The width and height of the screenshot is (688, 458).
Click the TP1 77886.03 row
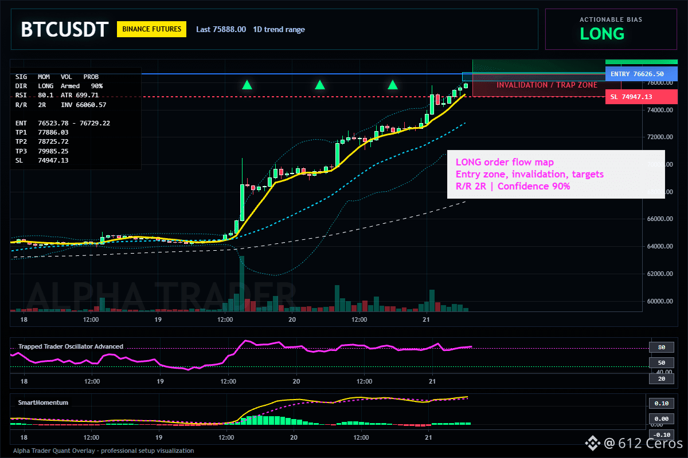(x=42, y=132)
